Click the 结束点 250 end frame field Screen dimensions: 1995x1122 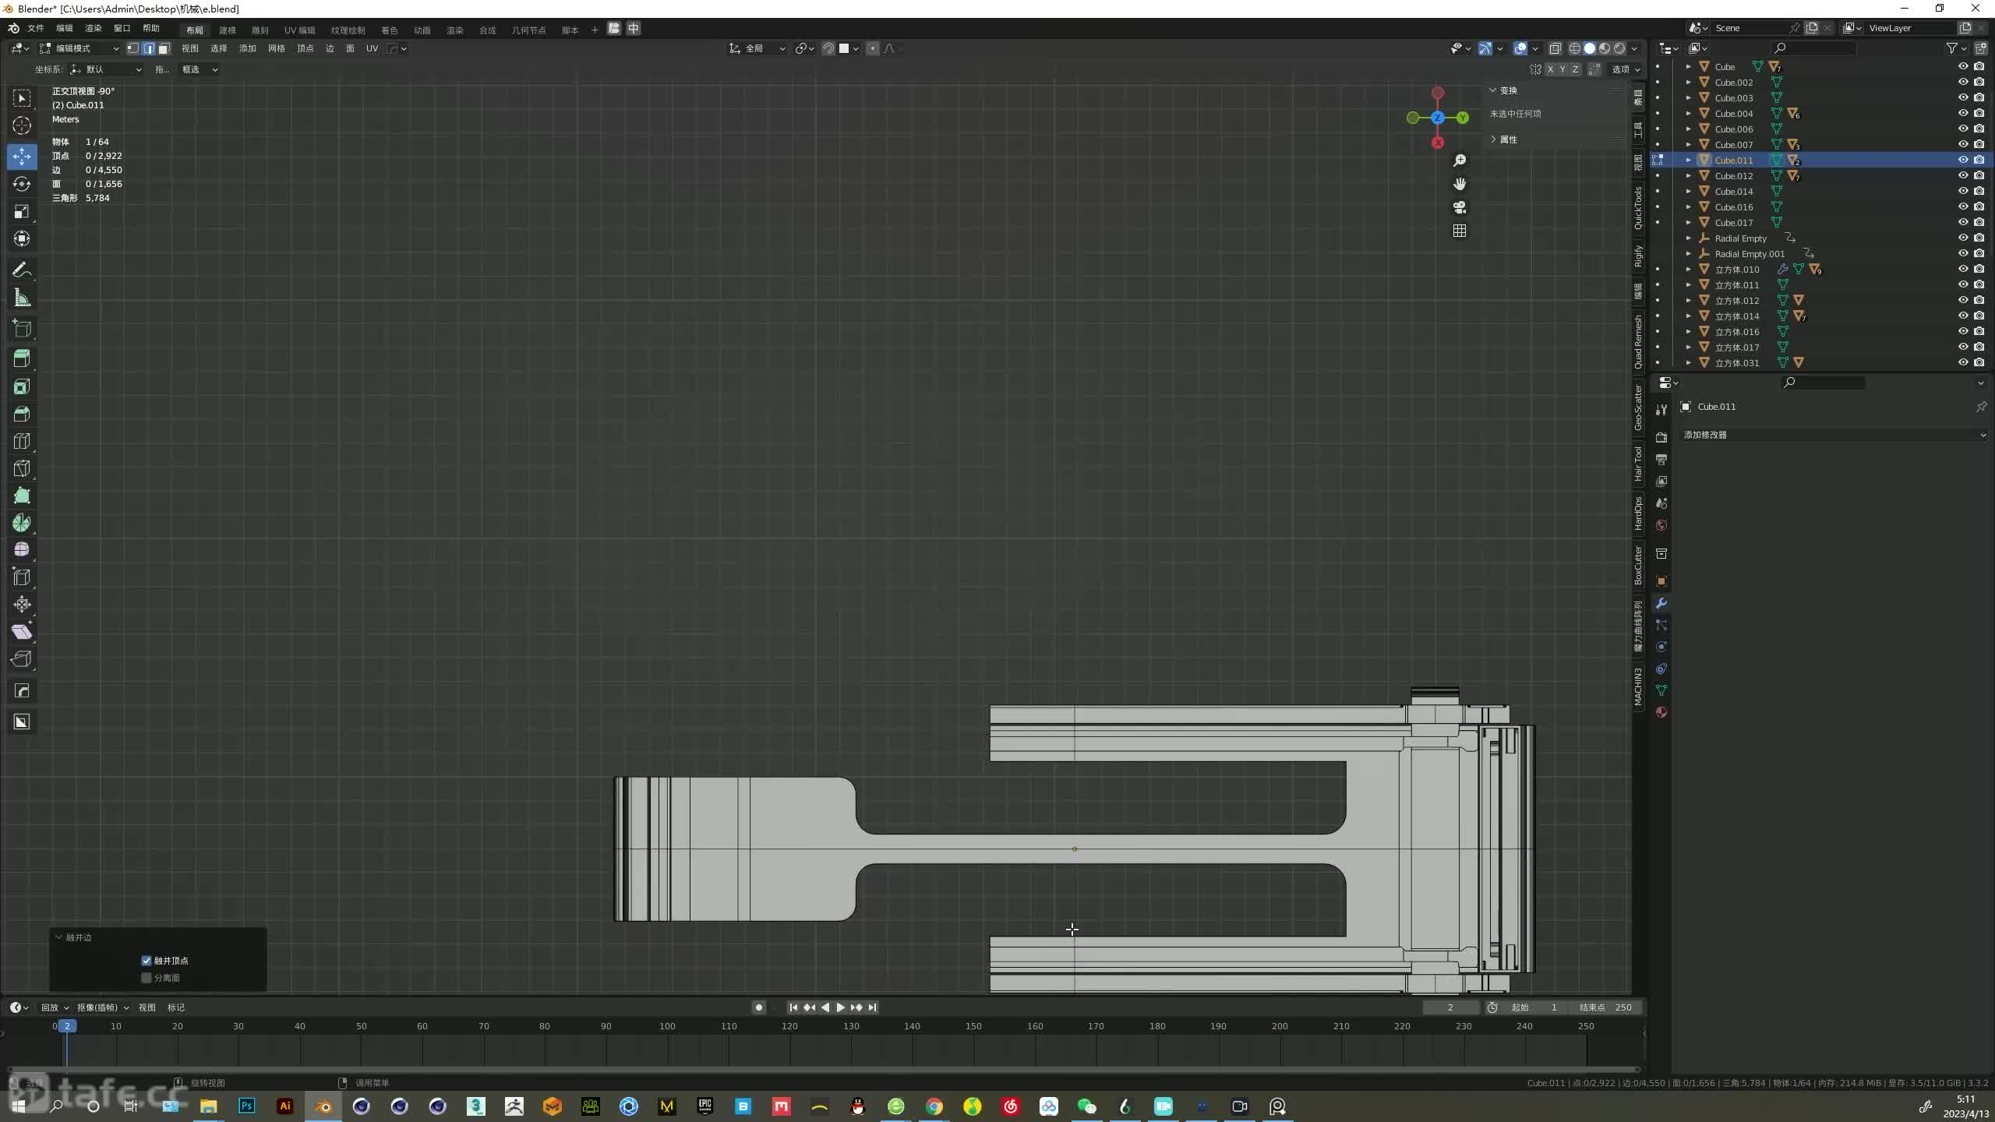[x=1606, y=1007]
